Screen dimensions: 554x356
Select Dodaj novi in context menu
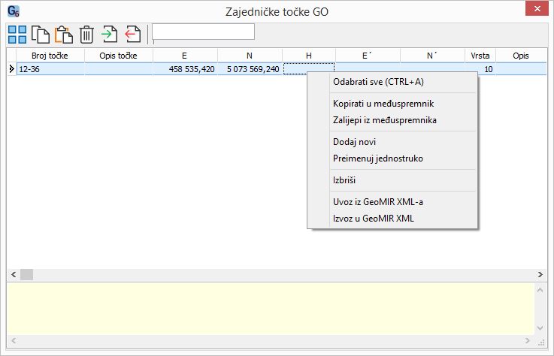pos(392,142)
